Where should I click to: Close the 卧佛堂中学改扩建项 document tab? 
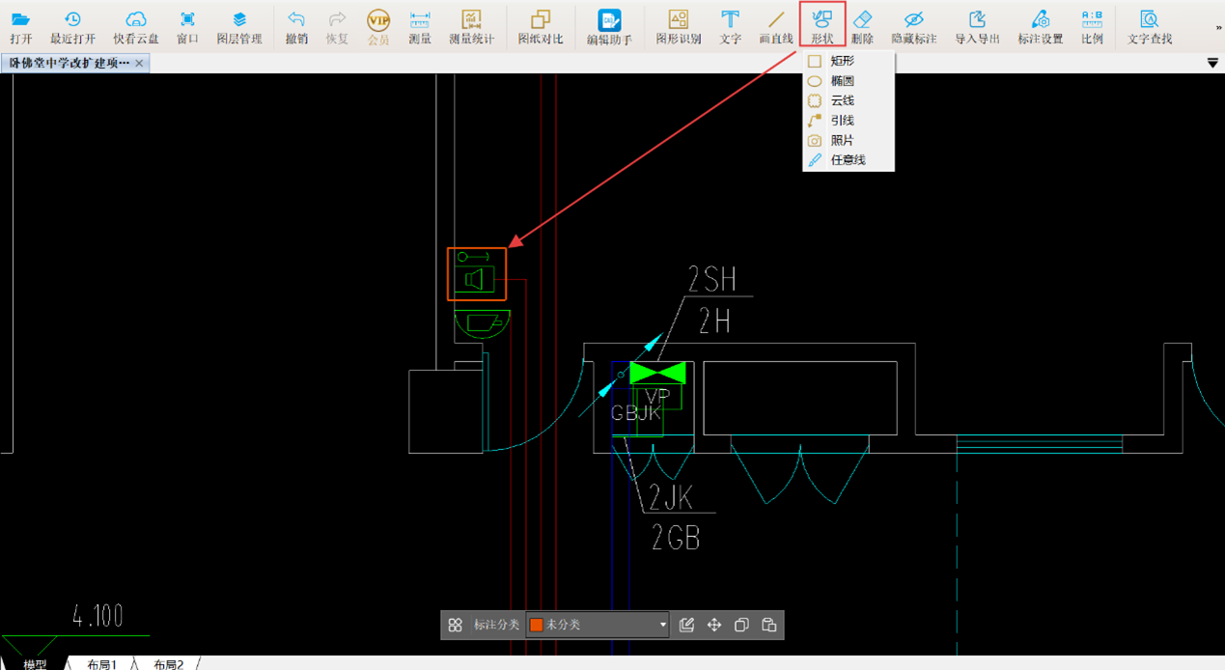pyautogui.click(x=140, y=63)
